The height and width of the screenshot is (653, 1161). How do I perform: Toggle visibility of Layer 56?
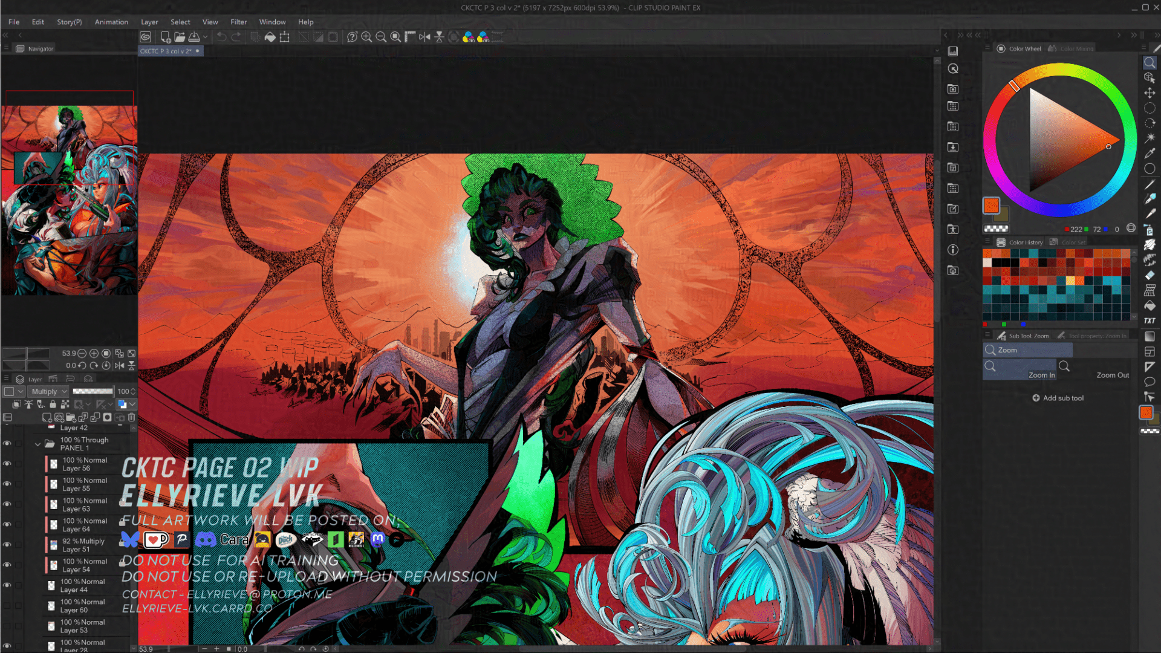(7, 464)
